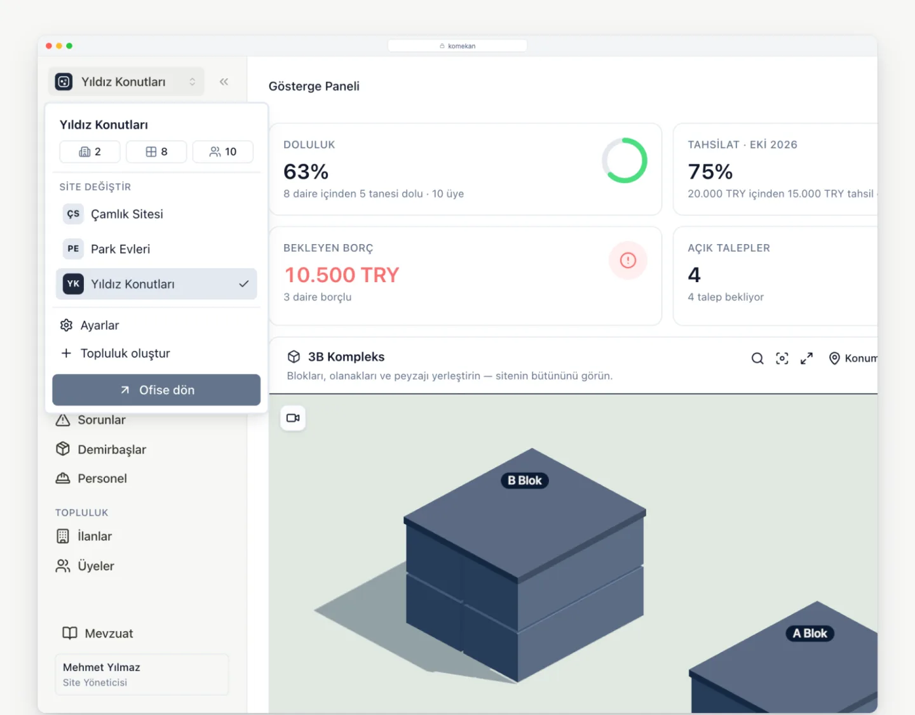The height and width of the screenshot is (715, 915).
Task: Click the Mevzuat book icon
Action: [70, 633]
